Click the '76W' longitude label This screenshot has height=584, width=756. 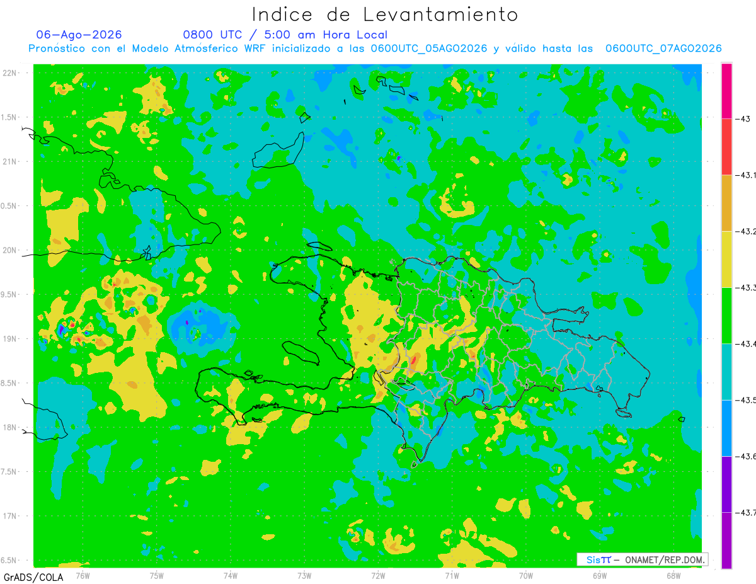[x=83, y=575]
